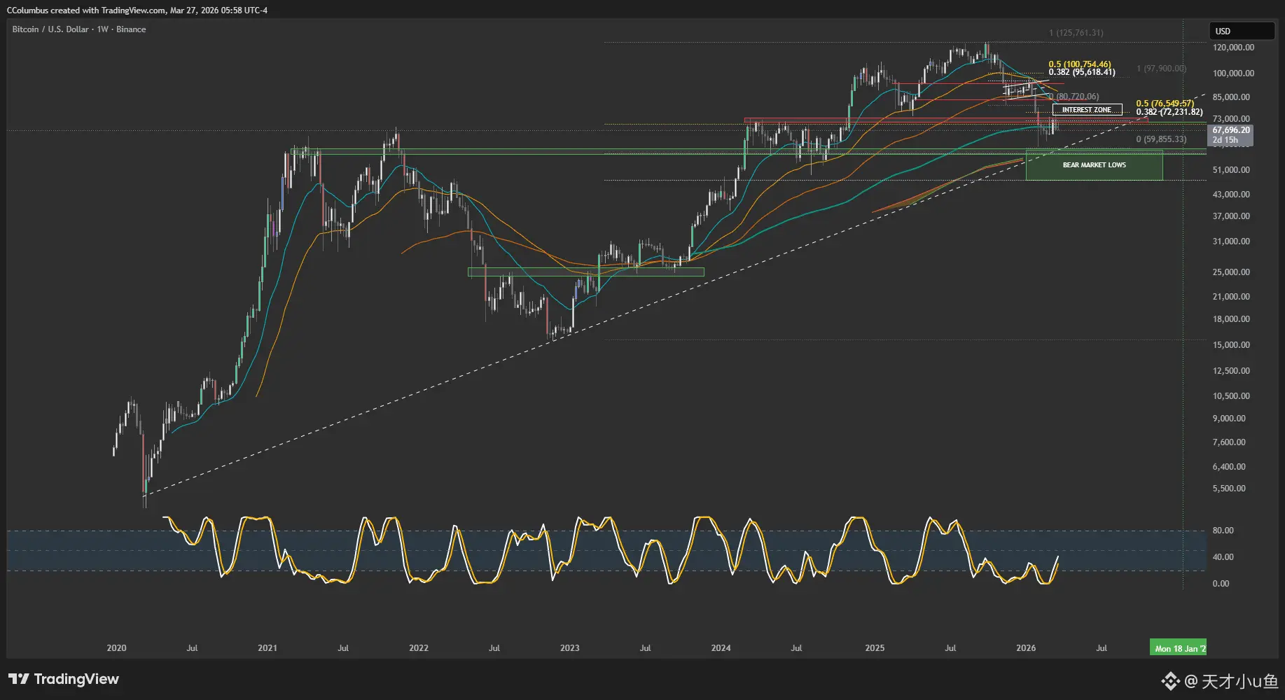
Task: Select the BEAR MARKET LOWS green box
Action: (x=1094, y=165)
